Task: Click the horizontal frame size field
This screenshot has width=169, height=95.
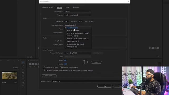Action: tap(67, 22)
